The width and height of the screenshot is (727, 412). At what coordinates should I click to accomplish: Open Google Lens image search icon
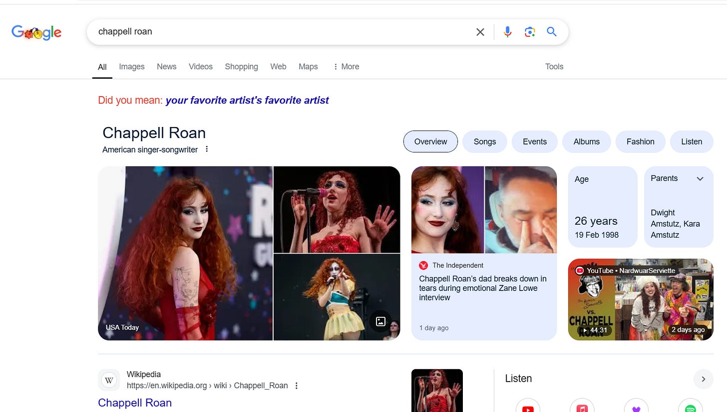coord(530,32)
